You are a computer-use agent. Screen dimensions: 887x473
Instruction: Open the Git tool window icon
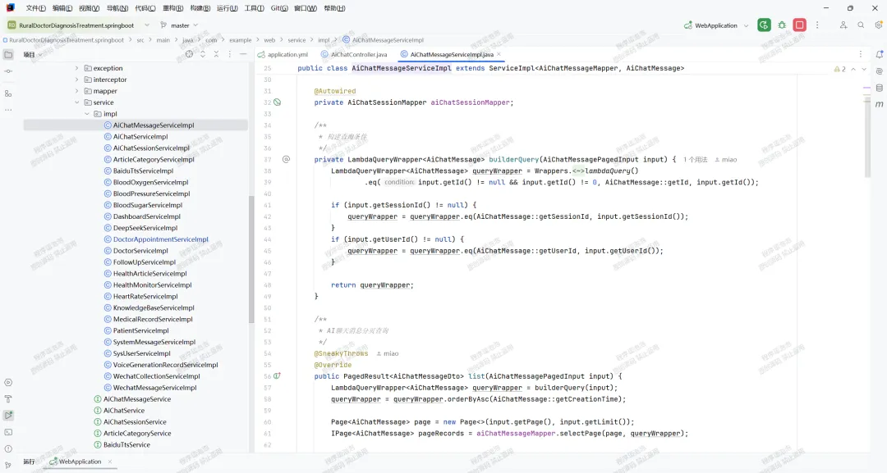click(8, 465)
